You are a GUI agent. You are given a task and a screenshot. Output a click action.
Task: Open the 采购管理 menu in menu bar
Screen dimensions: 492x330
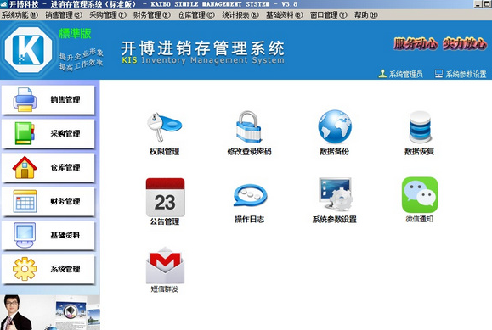(108, 14)
